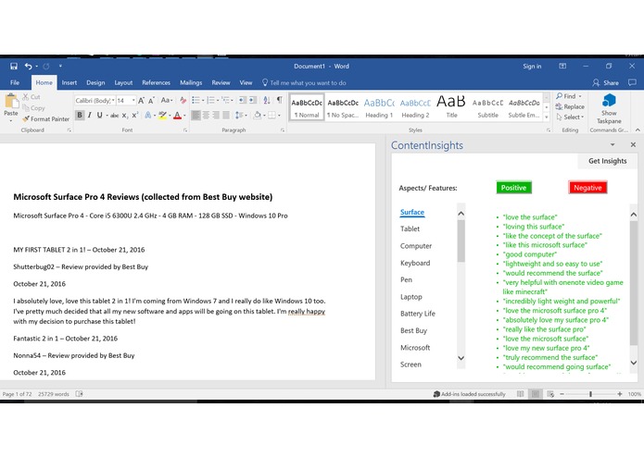This screenshot has height=457, width=644.
Task: Open the Select dropdown in Editing
Action: tap(570, 117)
